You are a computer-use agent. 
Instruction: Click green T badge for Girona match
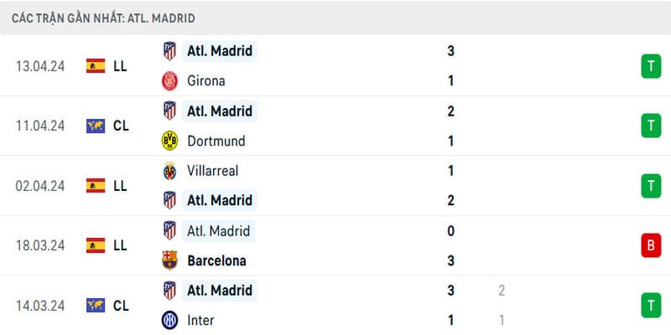650,65
